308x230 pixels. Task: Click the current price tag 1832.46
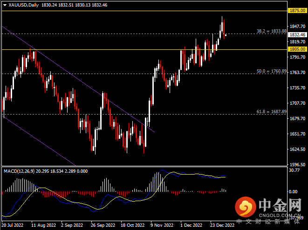tap(297, 34)
